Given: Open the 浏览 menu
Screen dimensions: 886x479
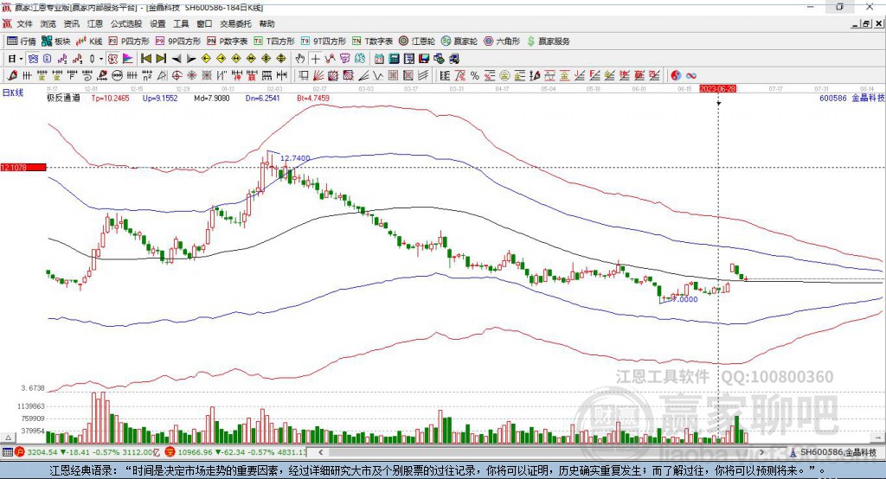Looking at the screenshot, I should pyautogui.click(x=48, y=23).
